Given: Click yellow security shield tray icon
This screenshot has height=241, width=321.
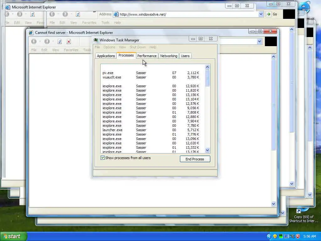Looking at the screenshot, I should pos(275,236).
